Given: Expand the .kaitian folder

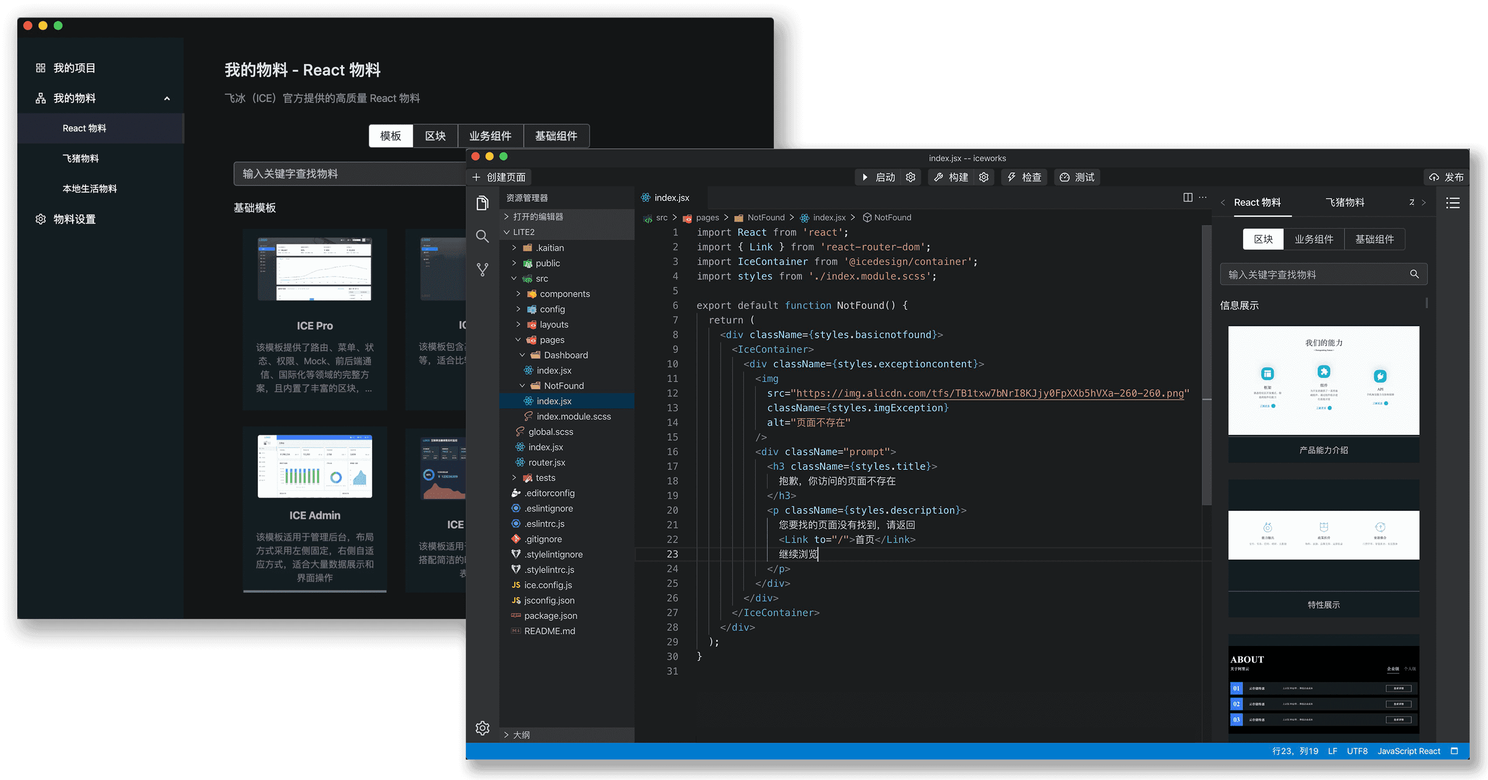Looking at the screenshot, I should pyautogui.click(x=567, y=248).
